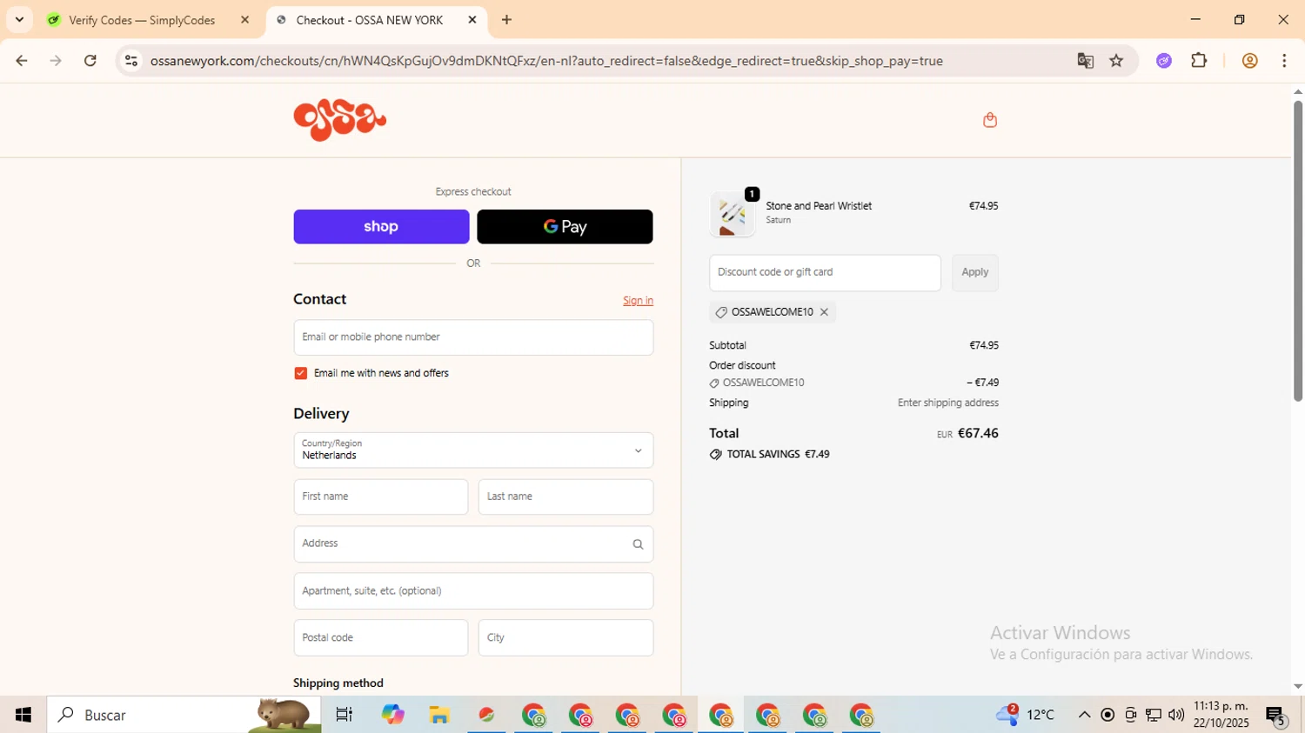Pay with the Shop Pay button

381,227
